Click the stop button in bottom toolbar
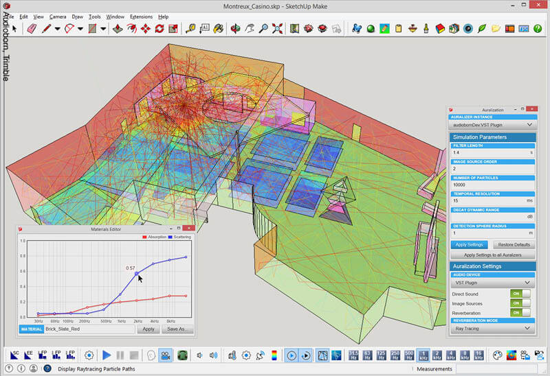 (134, 355)
